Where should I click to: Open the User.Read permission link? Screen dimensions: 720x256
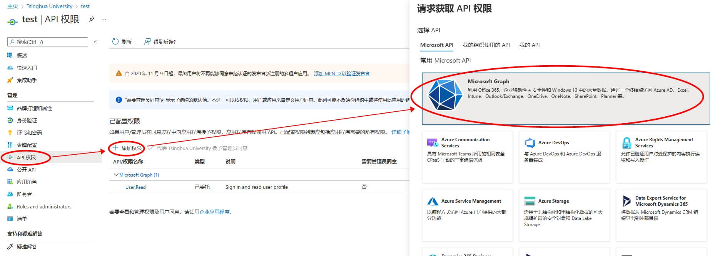click(x=135, y=187)
